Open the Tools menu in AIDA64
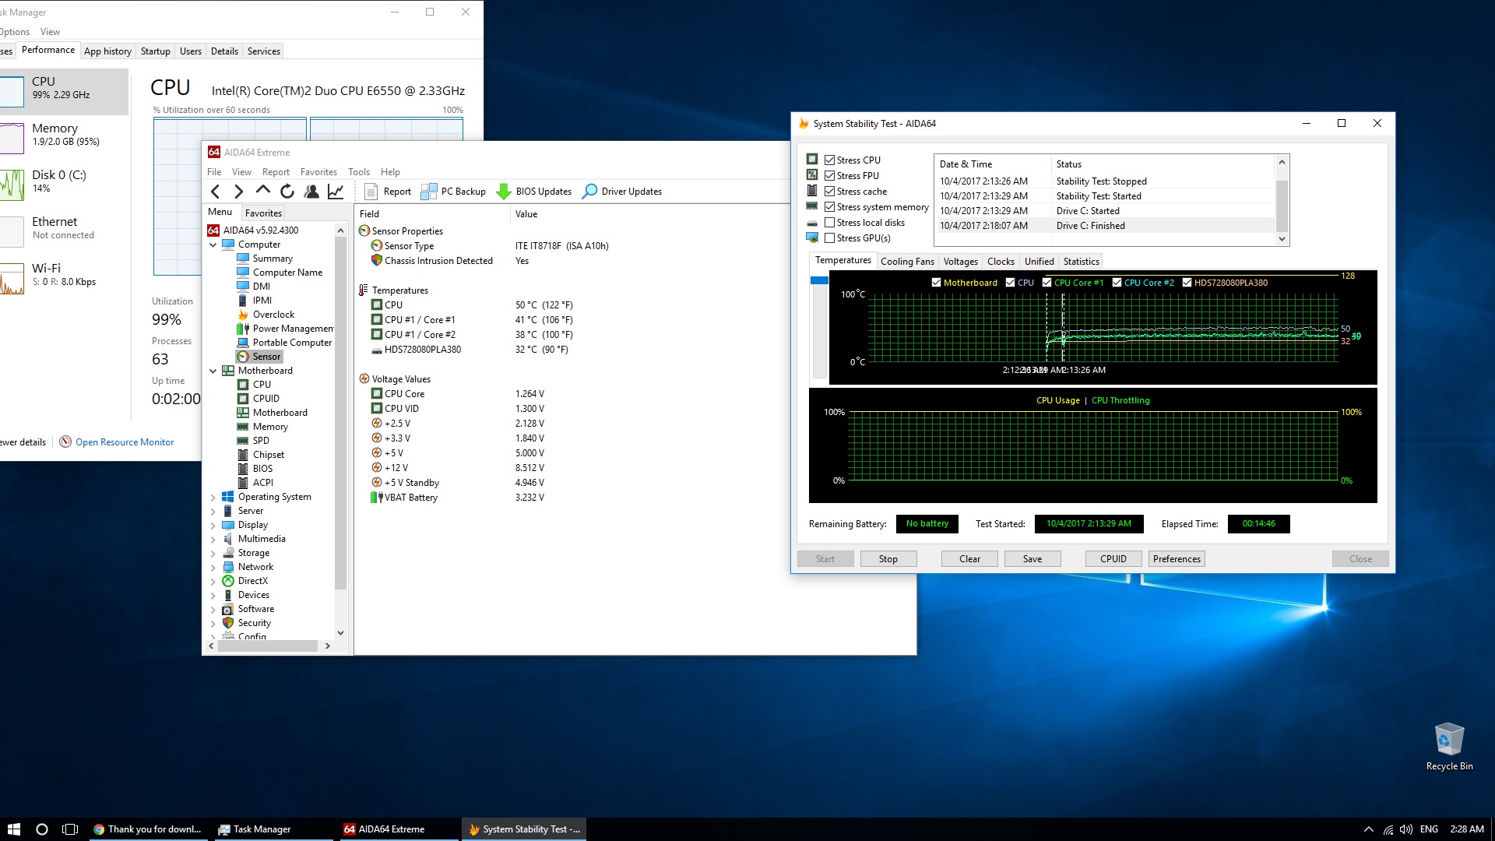Screen dimensions: 1495x841 pos(359,172)
